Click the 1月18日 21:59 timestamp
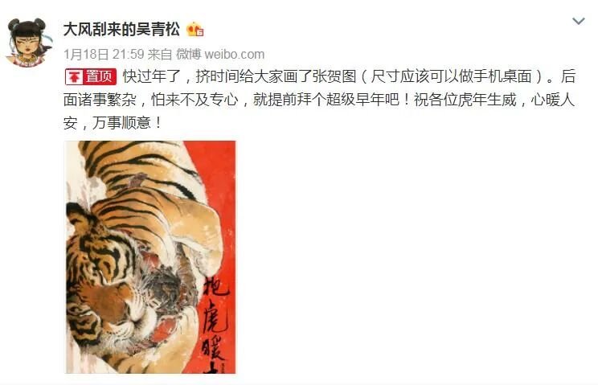This screenshot has width=598, height=385. click(x=104, y=54)
